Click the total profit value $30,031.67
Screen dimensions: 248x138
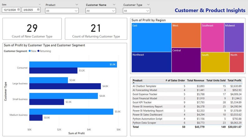pos(235,127)
